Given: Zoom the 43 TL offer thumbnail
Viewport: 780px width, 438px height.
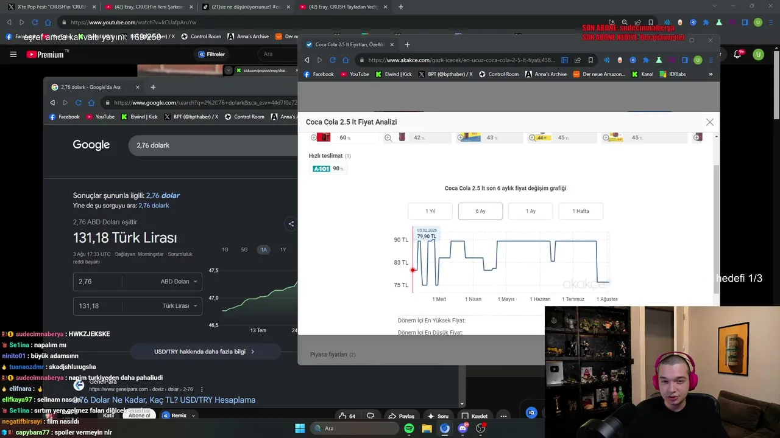Looking at the screenshot, I should click(x=461, y=138).
